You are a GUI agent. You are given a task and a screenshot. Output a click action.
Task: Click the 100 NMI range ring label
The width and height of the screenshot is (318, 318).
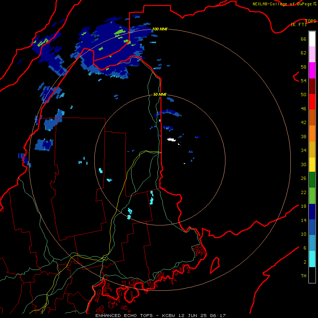[x=160, y=29]
